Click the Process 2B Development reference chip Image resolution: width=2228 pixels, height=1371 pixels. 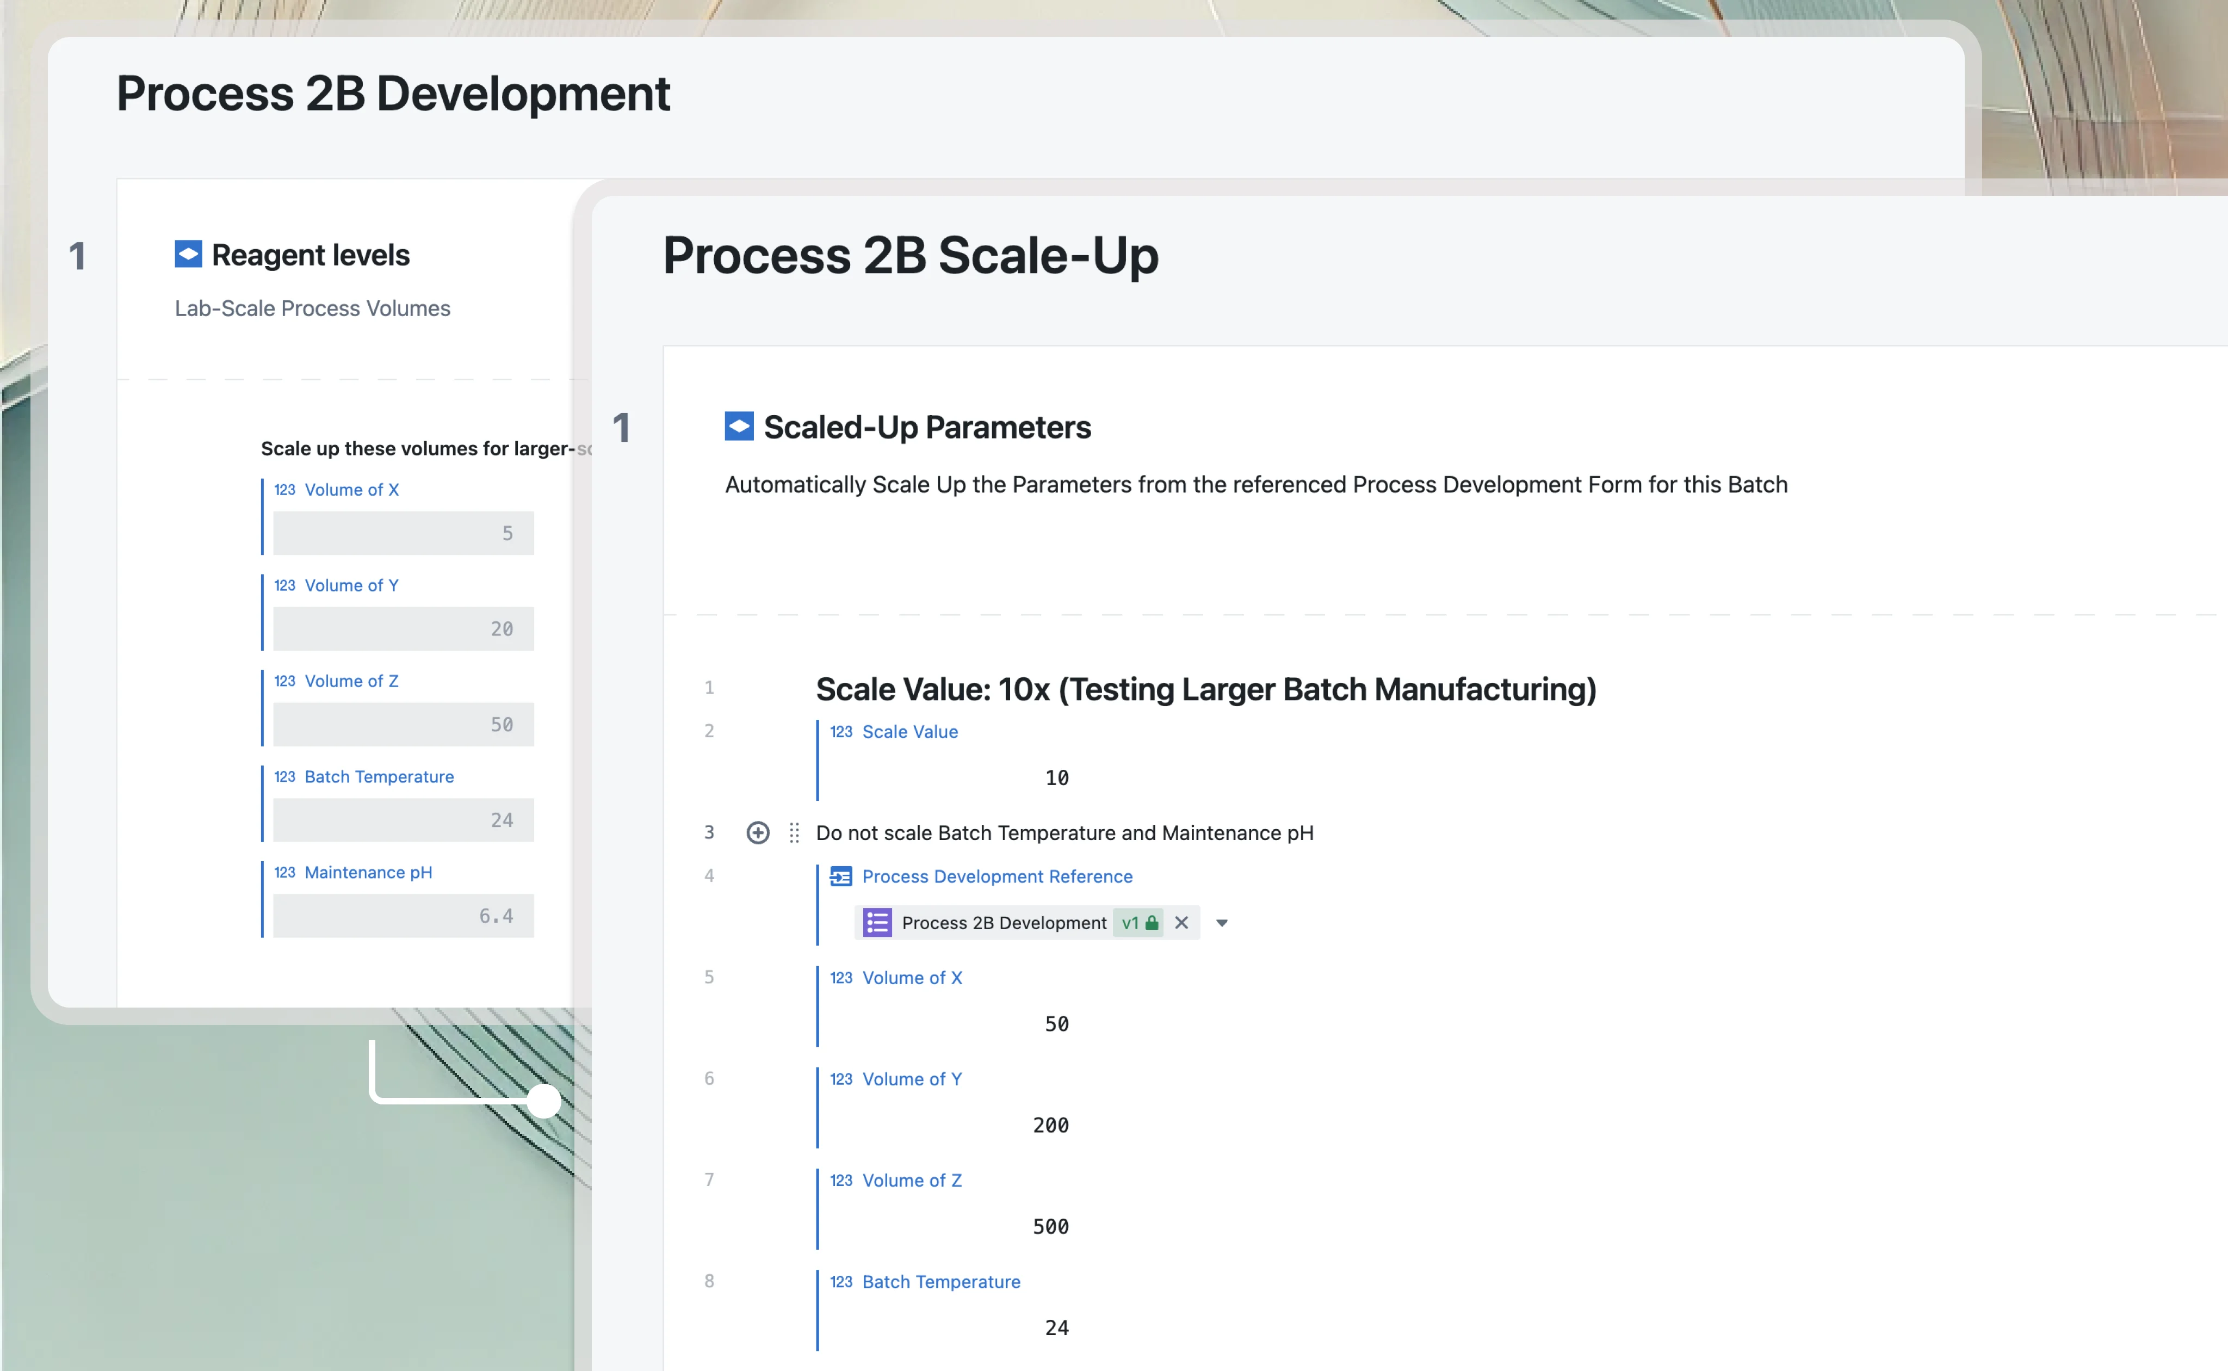(x=1027, y=923)
